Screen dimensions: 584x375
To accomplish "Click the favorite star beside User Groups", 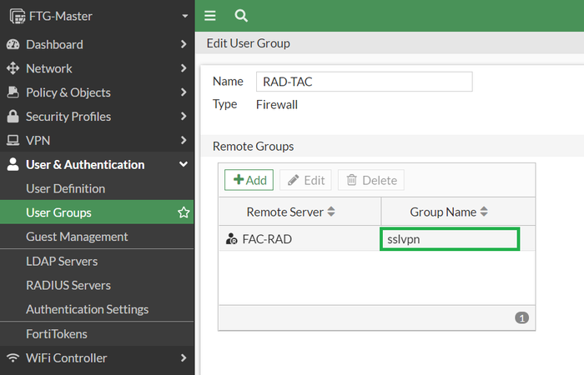I will [184, 212].
